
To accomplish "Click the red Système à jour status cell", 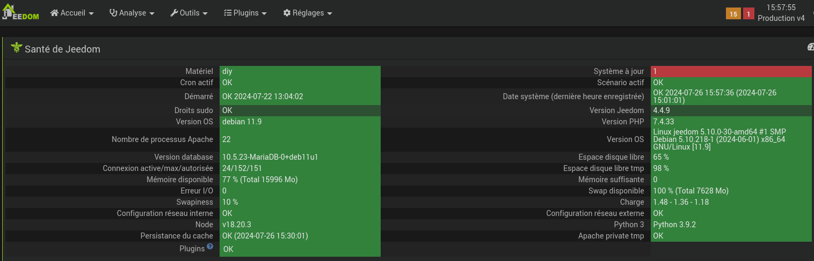I will tap(731, 71).
